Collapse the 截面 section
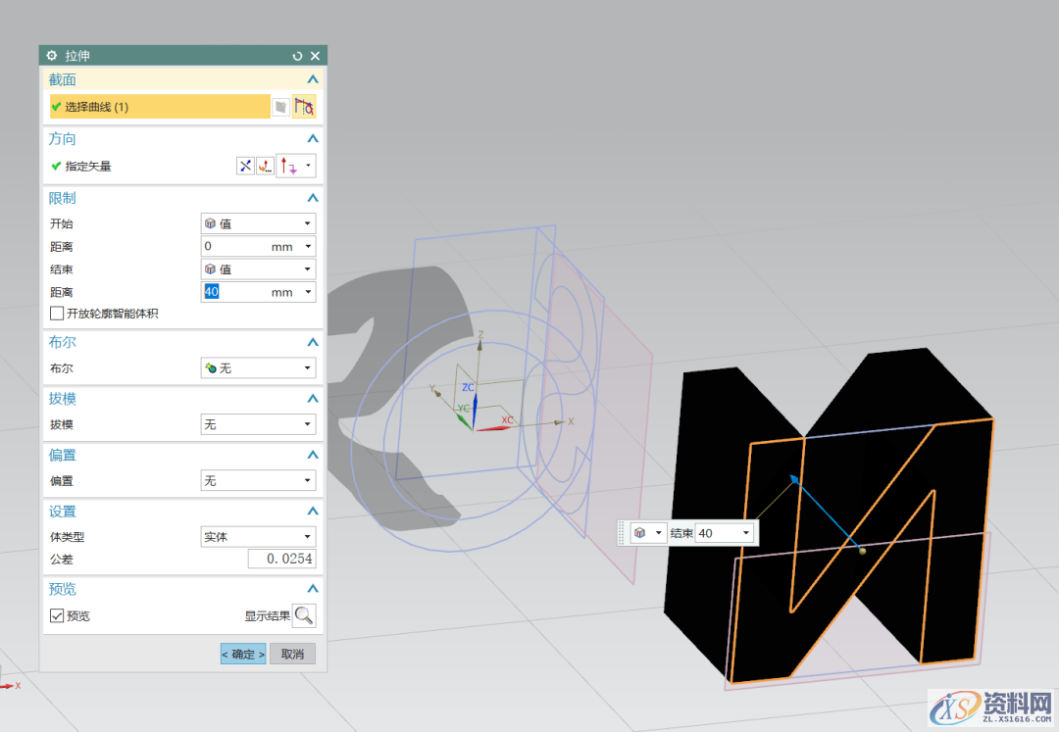The image size is (1059, 732). point(313,79)
